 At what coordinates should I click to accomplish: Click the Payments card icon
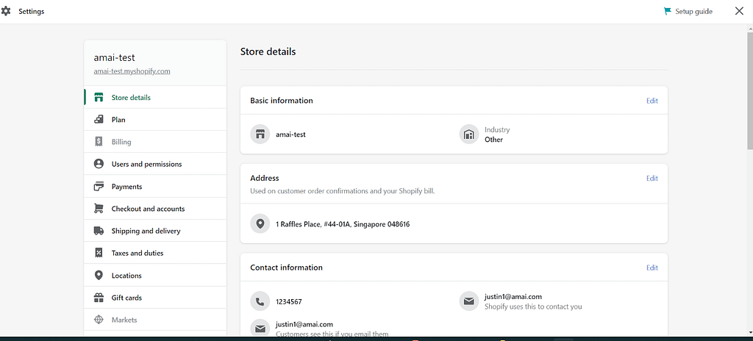pos(99,187)
